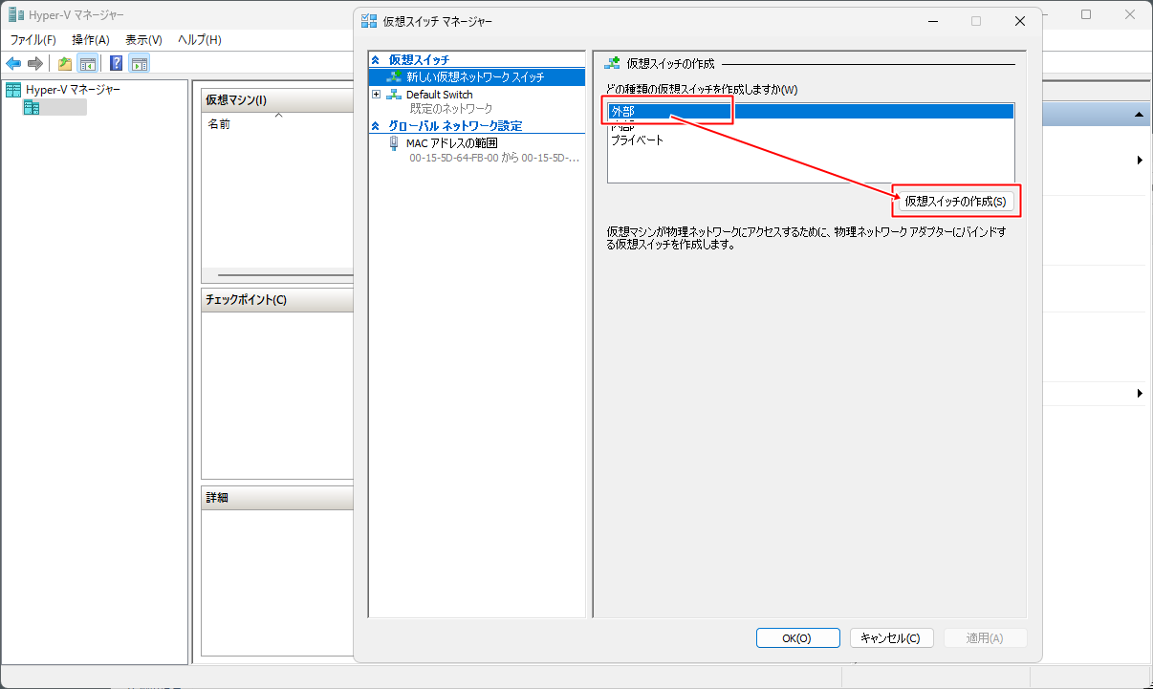Image resolution: width=1153 pixels, height=689 pixels.
Task: Click the export/folder toolbar icon
Action: click(x=63, y=63)
